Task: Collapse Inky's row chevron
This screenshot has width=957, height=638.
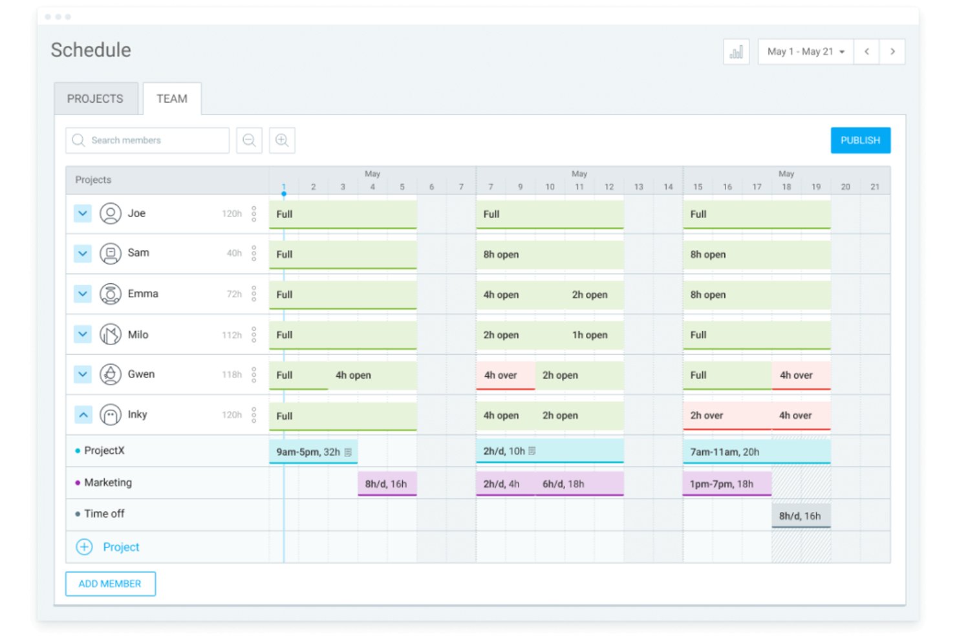Action: [83, 415]
